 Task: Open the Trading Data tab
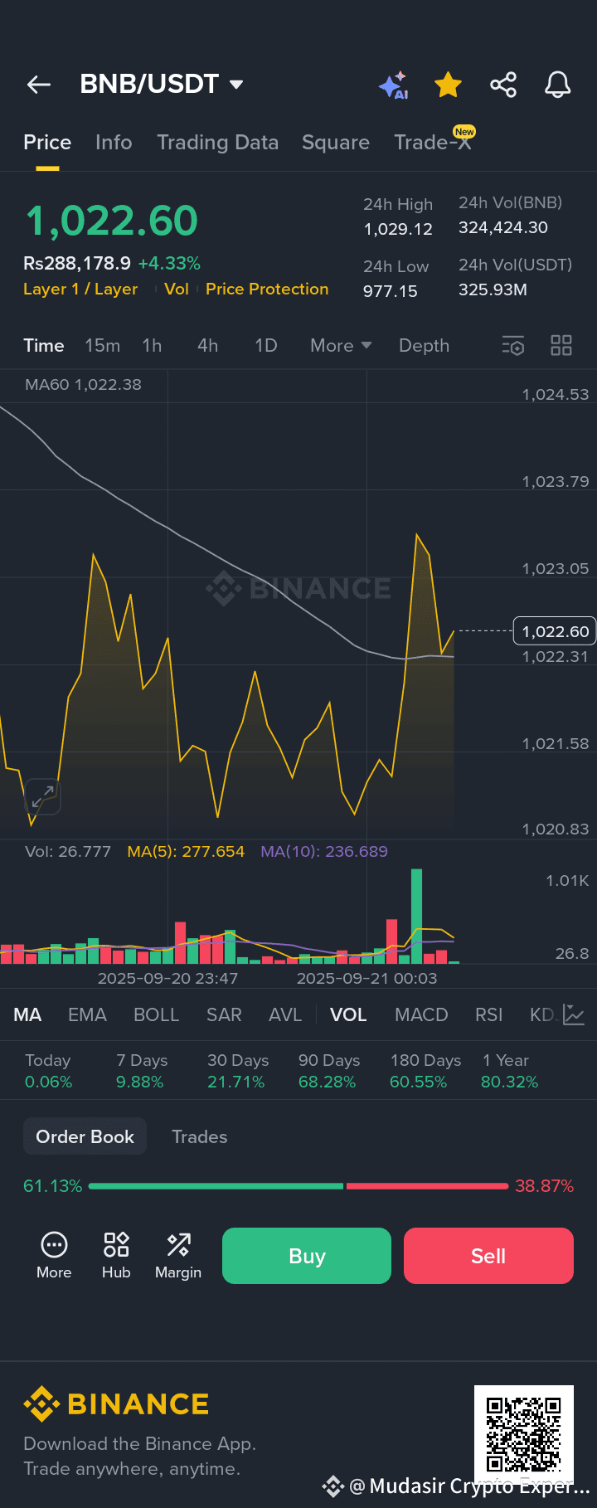tap(218, 143)
